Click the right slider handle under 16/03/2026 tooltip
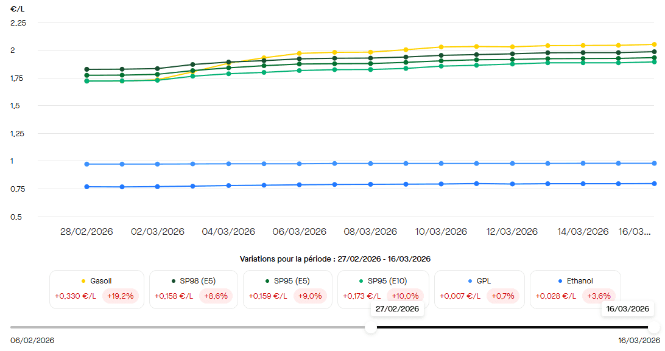This screenshot has height=351, width=665. [654, 327]
